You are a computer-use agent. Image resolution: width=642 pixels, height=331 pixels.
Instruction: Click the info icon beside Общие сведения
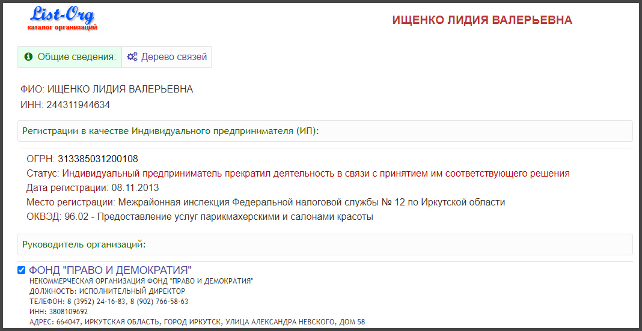click(x=28, y=57)
